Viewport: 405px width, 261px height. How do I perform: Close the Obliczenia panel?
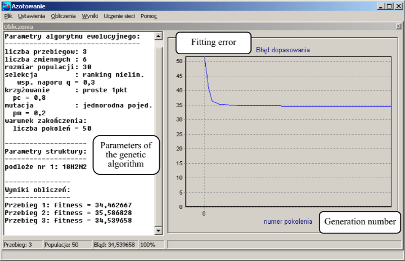[399, 26]
